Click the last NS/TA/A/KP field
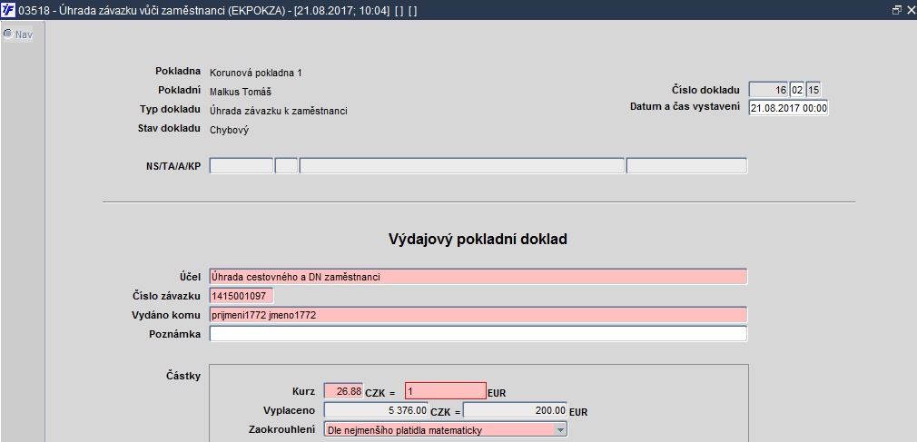The image size is (917, 442). point(686,166)
